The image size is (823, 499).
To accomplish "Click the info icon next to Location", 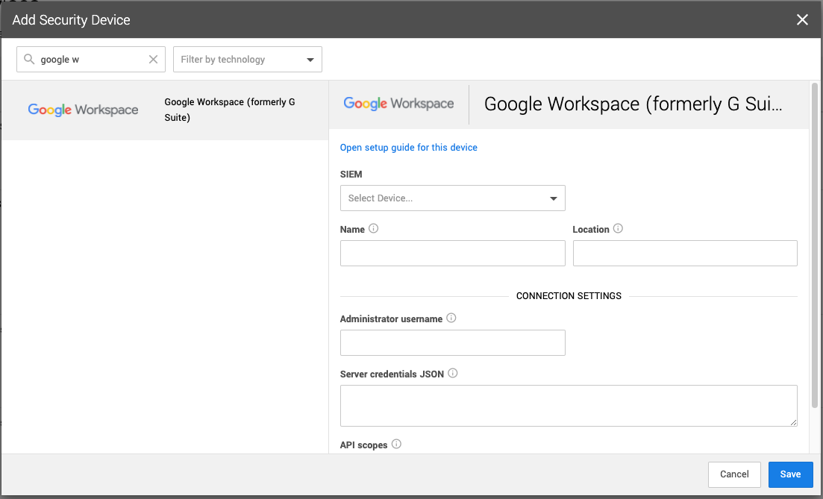I will pyautogui.click(x=618, y=229).
